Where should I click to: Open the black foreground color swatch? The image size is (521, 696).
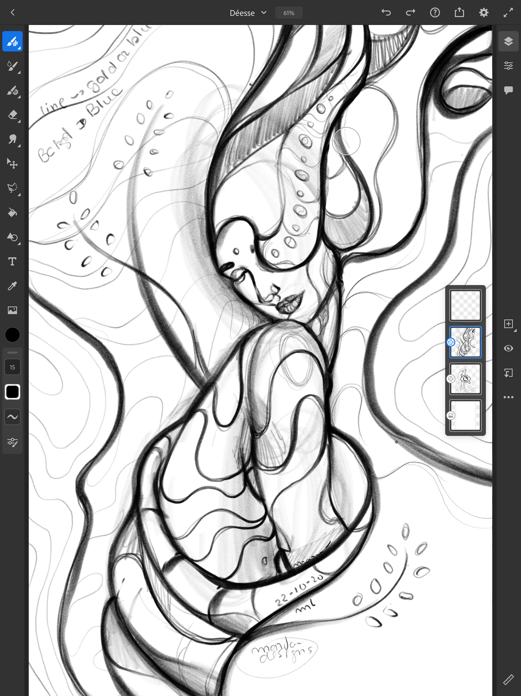pos(12,335)
